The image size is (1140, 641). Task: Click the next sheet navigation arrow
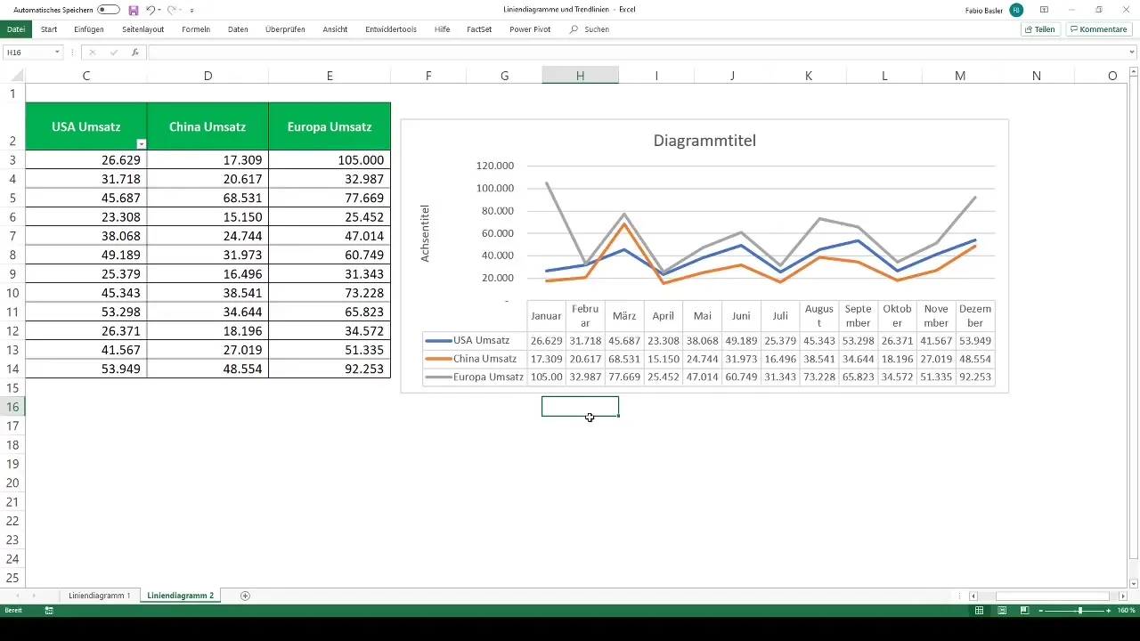pyautogui.click(x=34, y=596)
